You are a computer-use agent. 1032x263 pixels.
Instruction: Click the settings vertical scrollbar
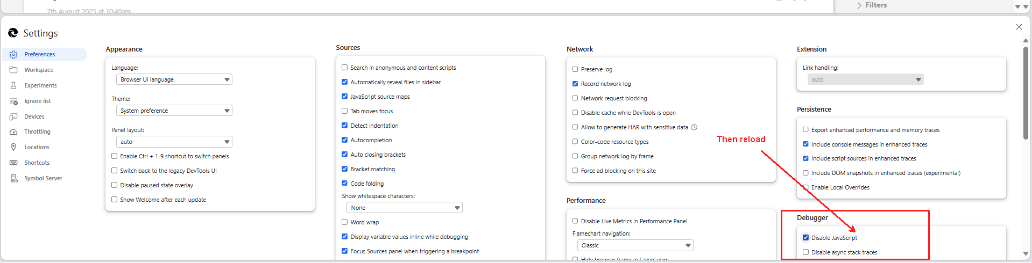[1026, 91]
